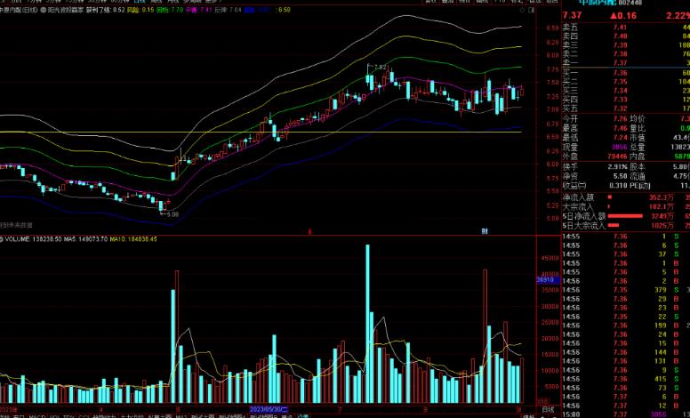Click the 5日大宗流入 value 1025万
The width and height of the screenshot is (690, 418).
tap(662, 226)
